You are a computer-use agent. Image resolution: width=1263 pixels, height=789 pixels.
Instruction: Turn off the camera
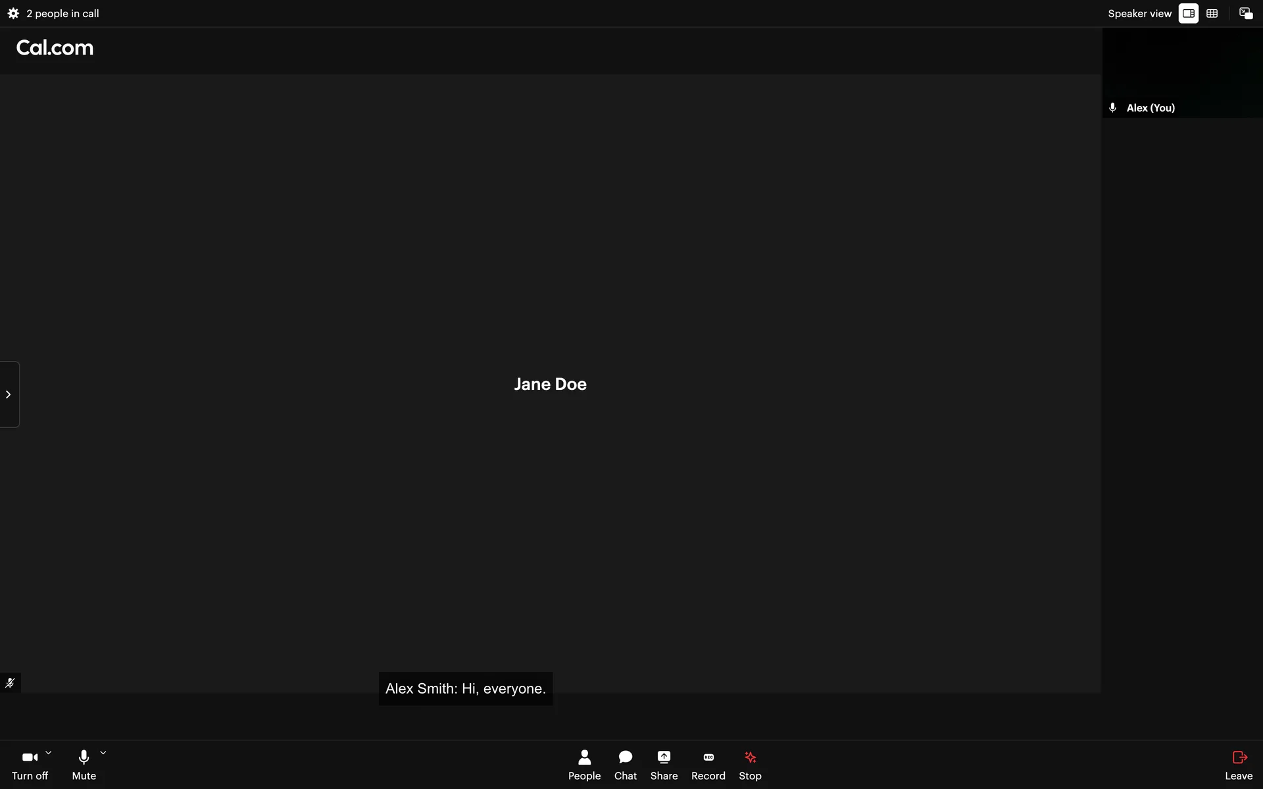coord(30,765)
